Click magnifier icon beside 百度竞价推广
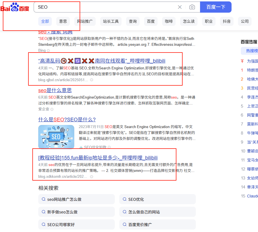 [x=125, y=224]
